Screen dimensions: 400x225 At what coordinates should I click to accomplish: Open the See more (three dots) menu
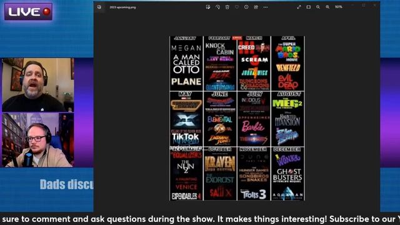[x=266, y=7]
